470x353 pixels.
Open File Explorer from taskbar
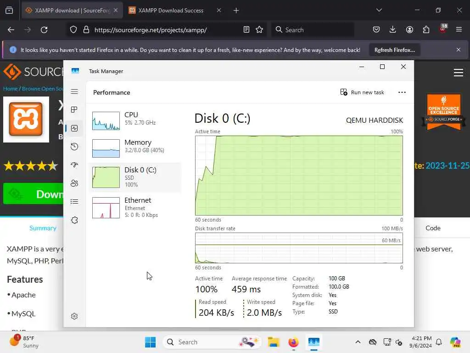pos(274,342)
